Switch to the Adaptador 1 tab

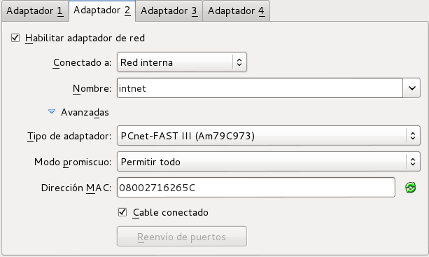point(35,11)
